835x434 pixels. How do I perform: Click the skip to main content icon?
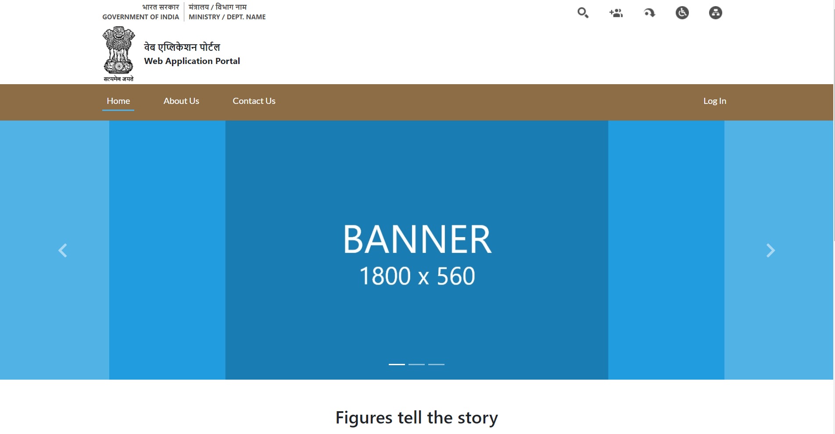(x=649, y=13)
